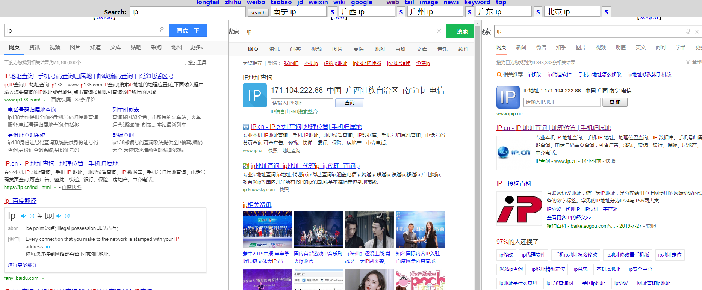Click the favicon before ip地址查询_ip地址_代理ip result
Screen dimensions: 702x290
point(246,166)
